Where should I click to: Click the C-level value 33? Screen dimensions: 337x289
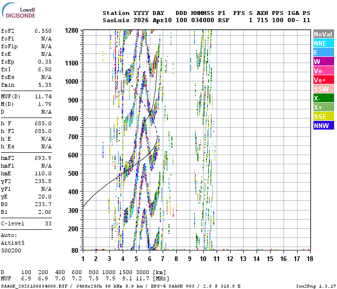click(x=48, y=223)
